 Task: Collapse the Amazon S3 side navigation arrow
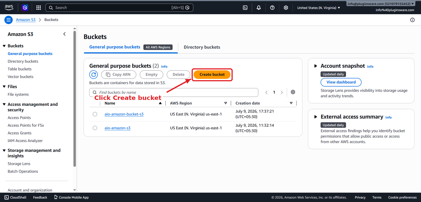pyautogui.click(x=64, y=34)
